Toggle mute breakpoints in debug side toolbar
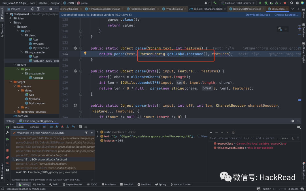The height and width of the screenshot is (191, 306). pyautogui.click(x=7, y=163)
